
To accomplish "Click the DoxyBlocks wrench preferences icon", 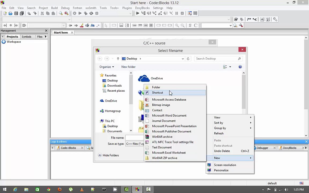I will click(x=275, y=19).
